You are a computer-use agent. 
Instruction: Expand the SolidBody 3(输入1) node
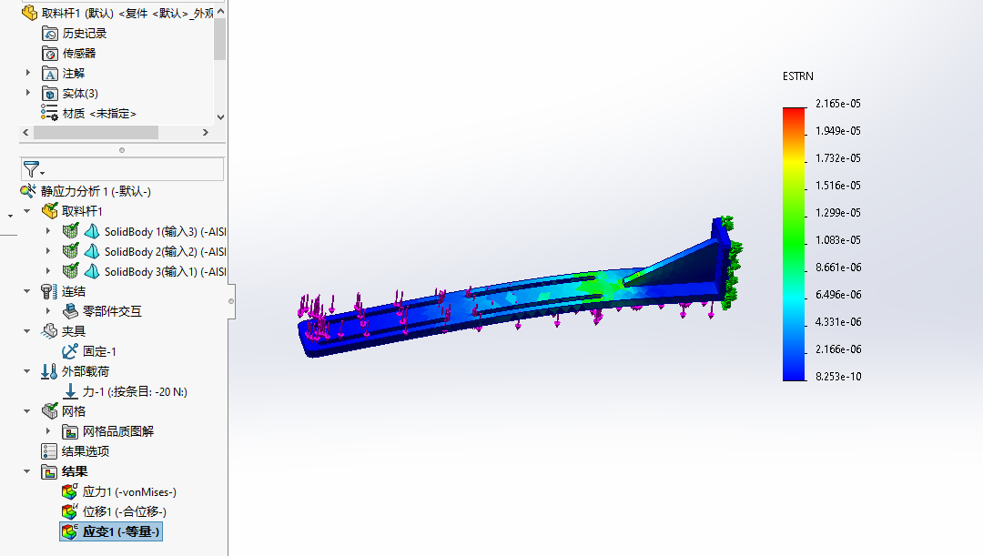48,271
